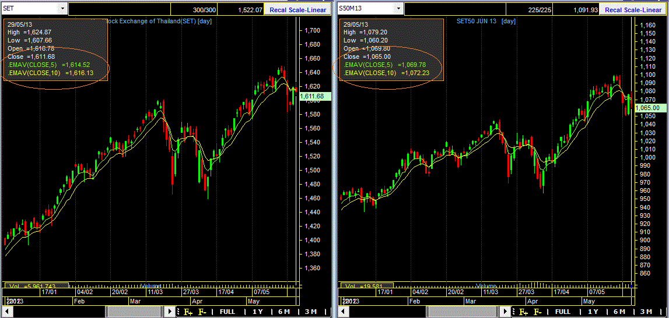Click Close =1,065.00 in S50M13 info box
The height and width of the screenshot is (318, 669).
[367, 56]
